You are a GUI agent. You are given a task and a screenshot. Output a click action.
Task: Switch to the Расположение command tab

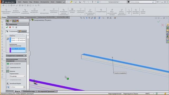[13, 17]
